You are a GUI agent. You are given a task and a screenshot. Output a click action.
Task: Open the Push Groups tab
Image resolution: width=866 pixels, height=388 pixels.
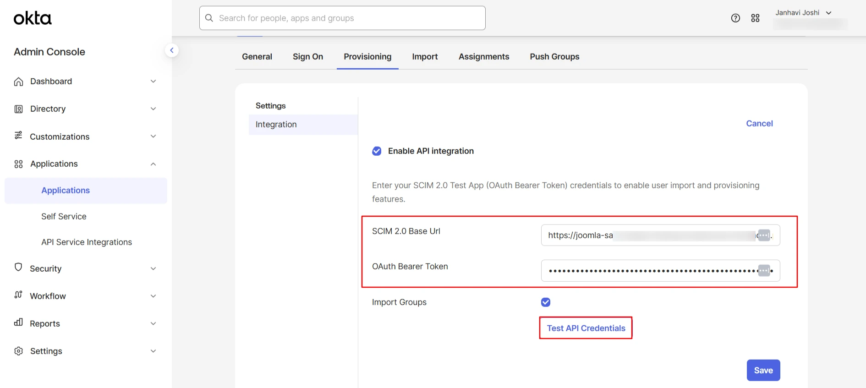[554, 57]
